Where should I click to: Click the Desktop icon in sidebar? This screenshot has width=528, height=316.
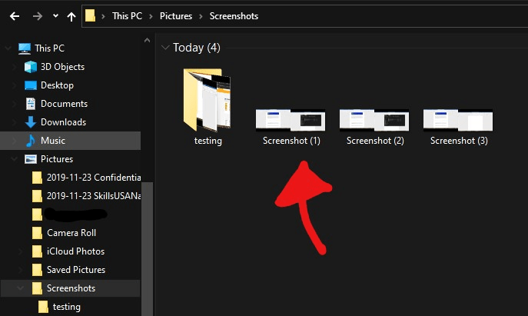(31, 85)
